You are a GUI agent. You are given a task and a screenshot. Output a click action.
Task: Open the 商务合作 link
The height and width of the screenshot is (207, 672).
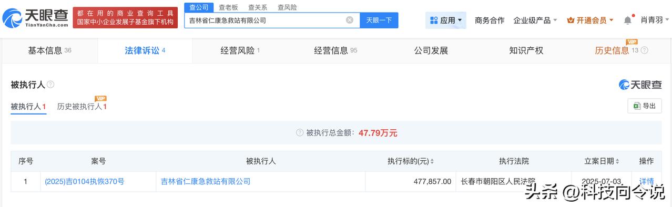tap(490, 20)
